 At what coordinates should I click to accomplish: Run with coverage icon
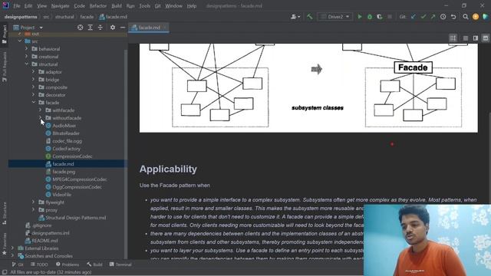tap(380, 17)
